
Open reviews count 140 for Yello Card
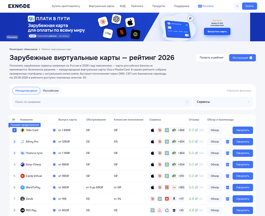200,130
